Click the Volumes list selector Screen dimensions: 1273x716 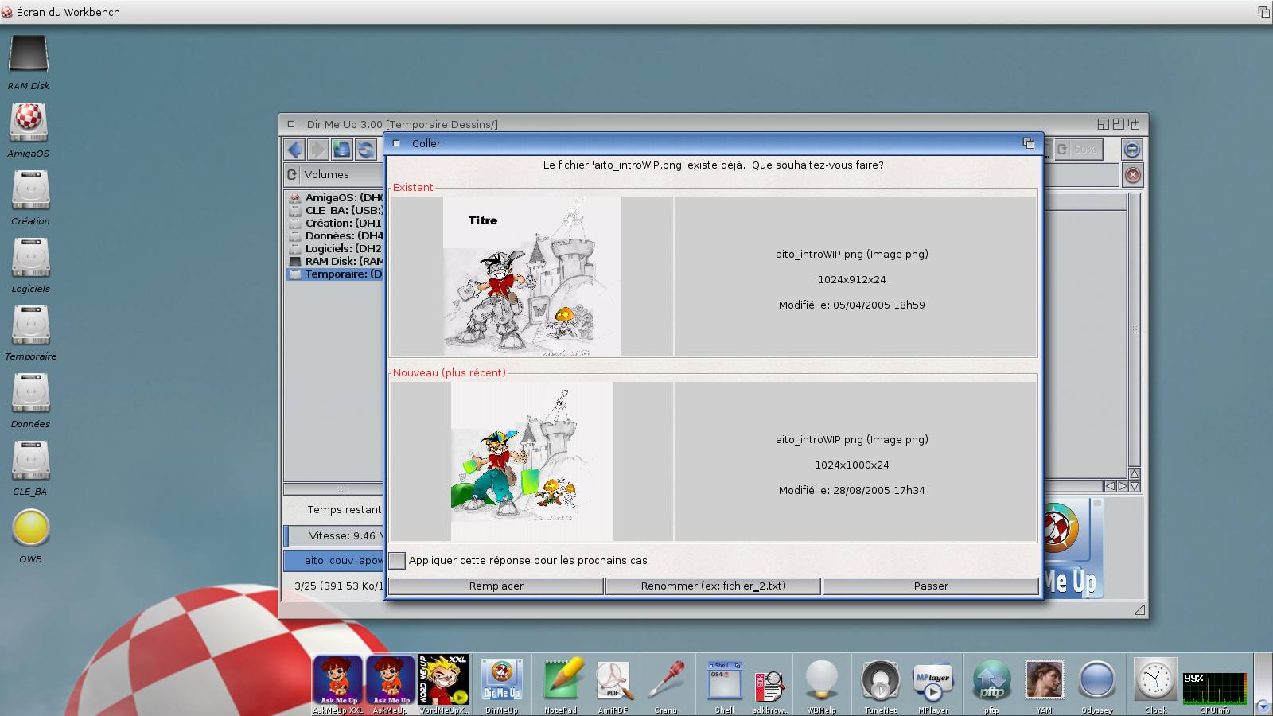(334, 175)
